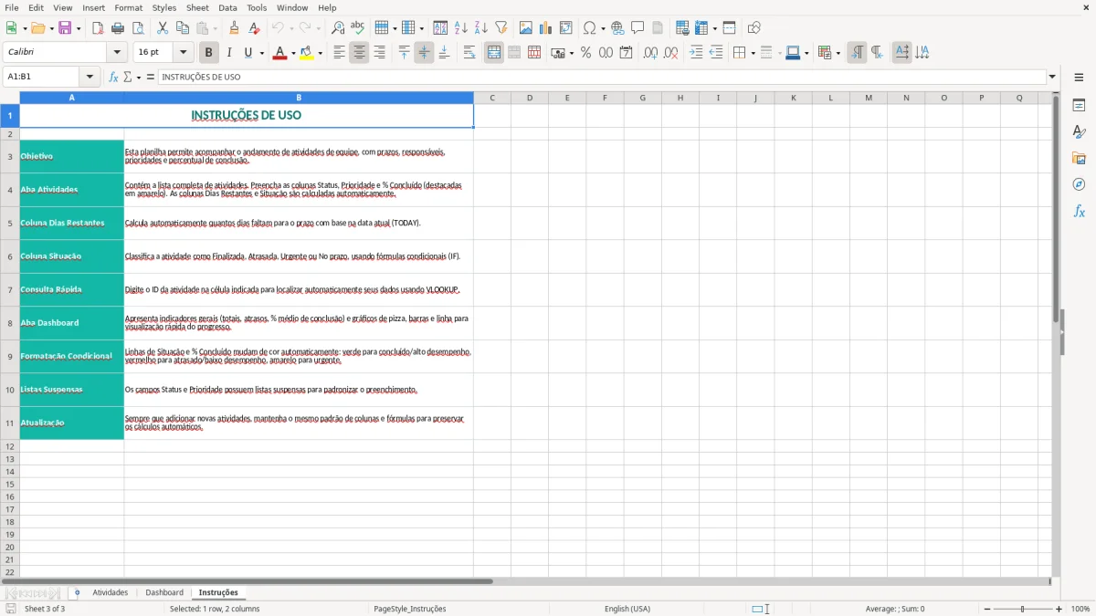Click the Sort Descending icon
The height and width of the screenshot is (616, 1096).
481,28
